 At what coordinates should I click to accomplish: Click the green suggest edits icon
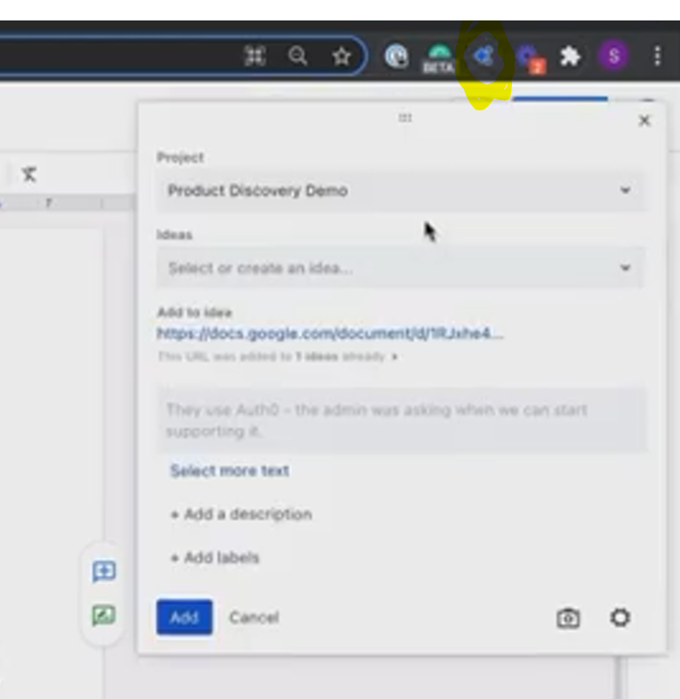[x=104, y=615]
